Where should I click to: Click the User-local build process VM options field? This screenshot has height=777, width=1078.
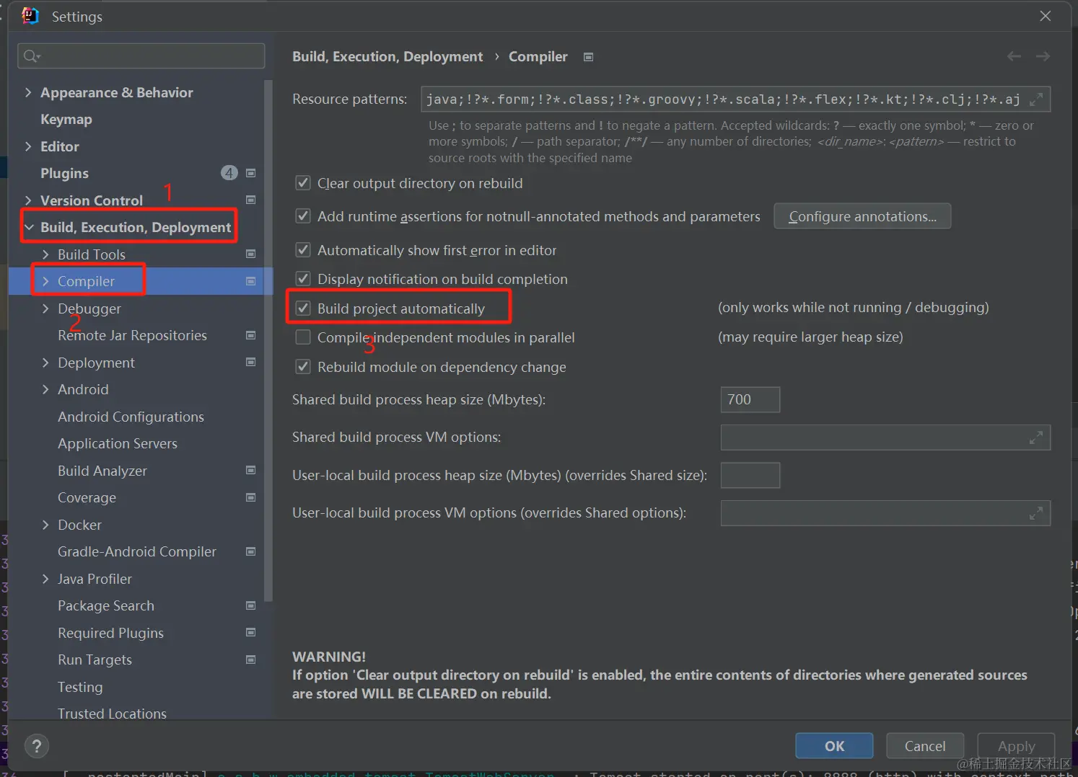(x=885, y=513)
